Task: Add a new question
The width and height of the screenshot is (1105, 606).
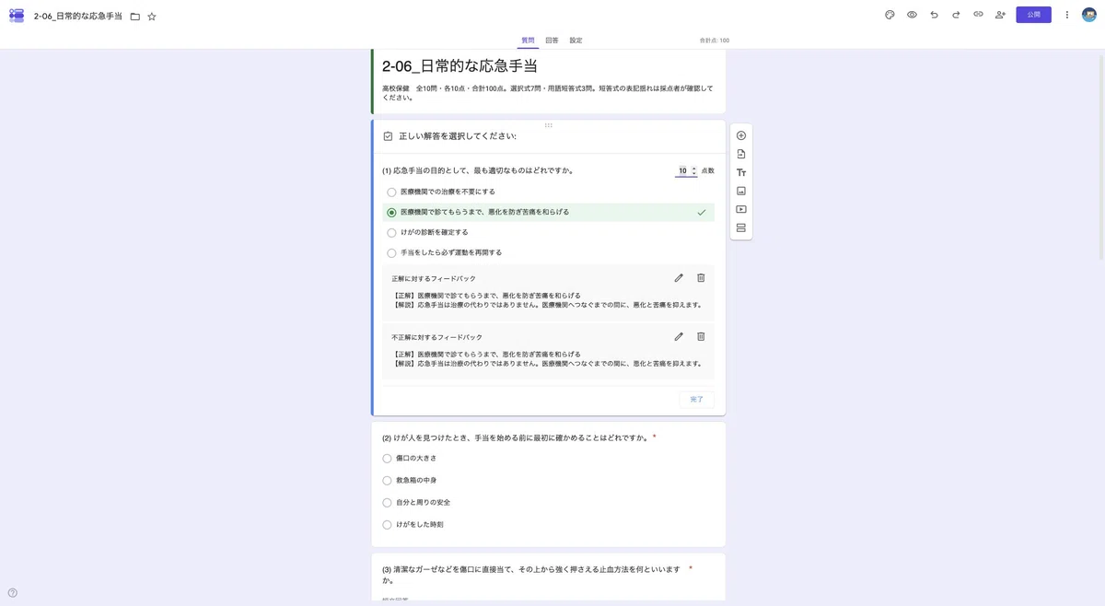Action: [x=741, y=135]
